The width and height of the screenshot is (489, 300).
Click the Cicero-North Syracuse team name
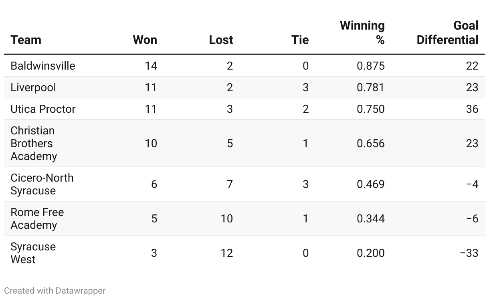click(42, 184)
